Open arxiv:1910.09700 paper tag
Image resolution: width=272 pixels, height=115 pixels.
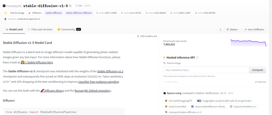tap(205, 13)
